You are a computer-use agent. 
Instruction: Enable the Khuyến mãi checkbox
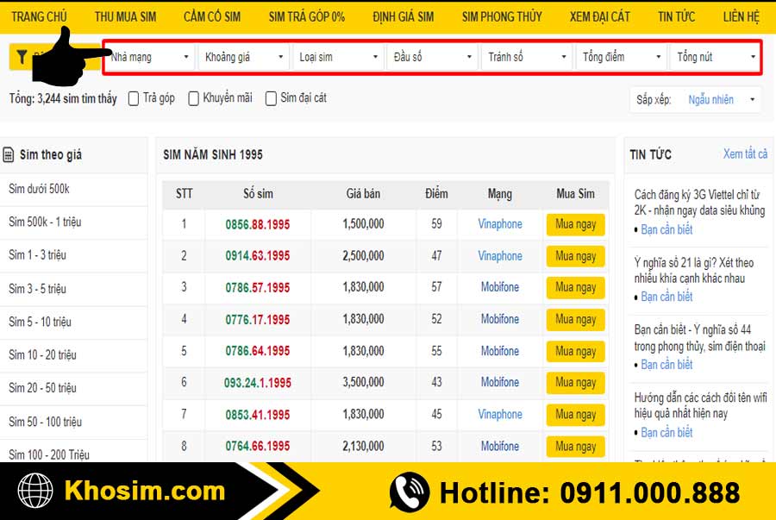[194, 98]
